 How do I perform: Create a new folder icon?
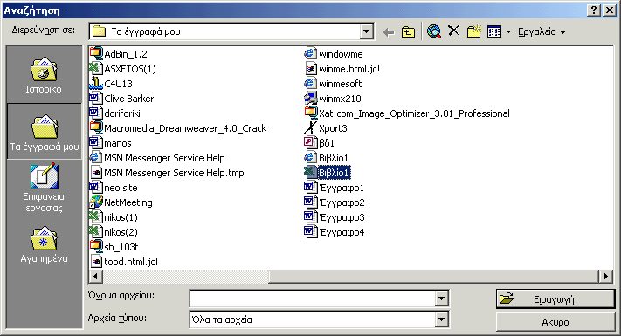[473, 31]
